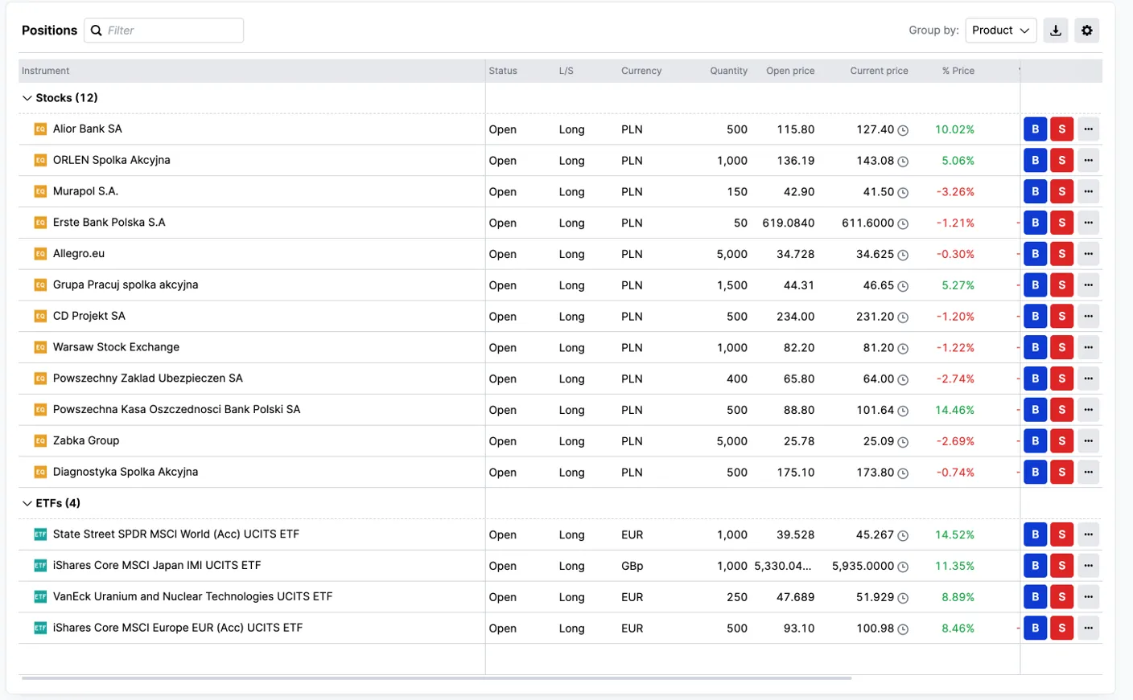Click the Currency column header
Image resolution: width=1133 pixels, height=700 pixels.
(641, 71)
